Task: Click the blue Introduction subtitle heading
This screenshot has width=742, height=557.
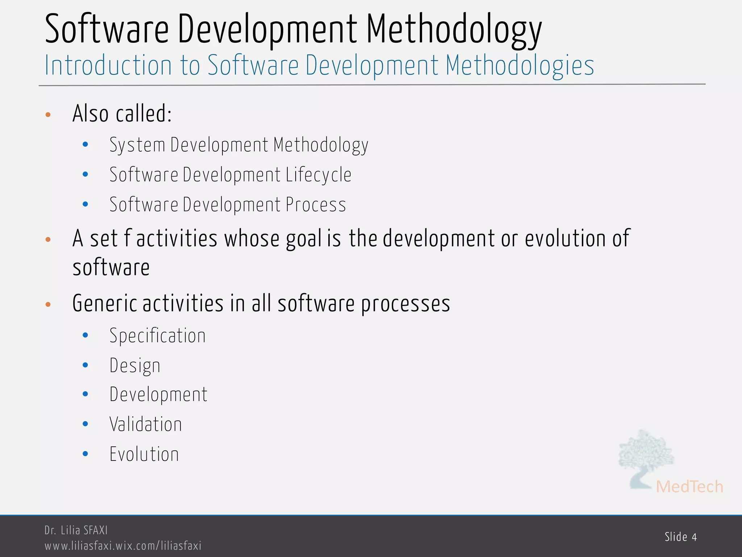Action: point(319,66)
